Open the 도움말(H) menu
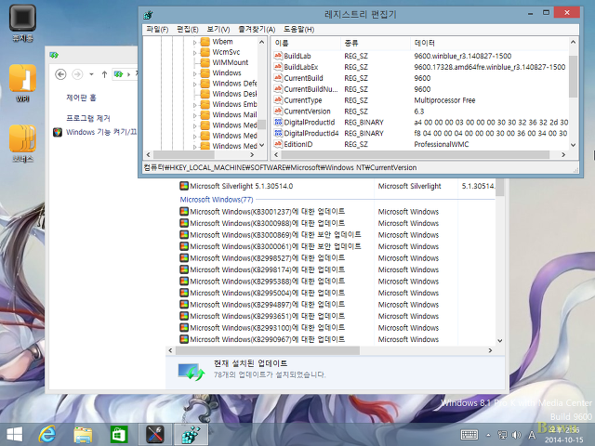The width and height of the screenshot is (595, 446). click(298, 29)
